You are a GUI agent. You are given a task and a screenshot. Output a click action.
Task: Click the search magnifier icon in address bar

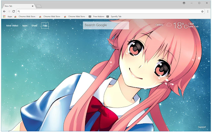point(19,12)
